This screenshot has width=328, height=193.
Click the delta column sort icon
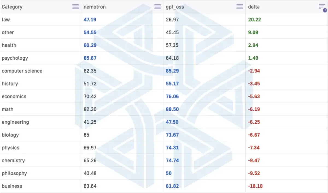point(323,5)
